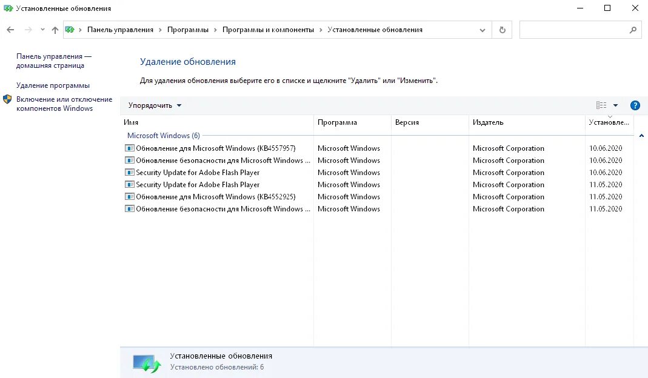This screenshot has height=378, width=648.
Task: Click the heading Удаление обновления
Action: 188,62
